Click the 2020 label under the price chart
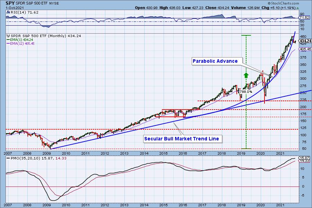This screenshot has width=312, height=208. tap(260, 153)
